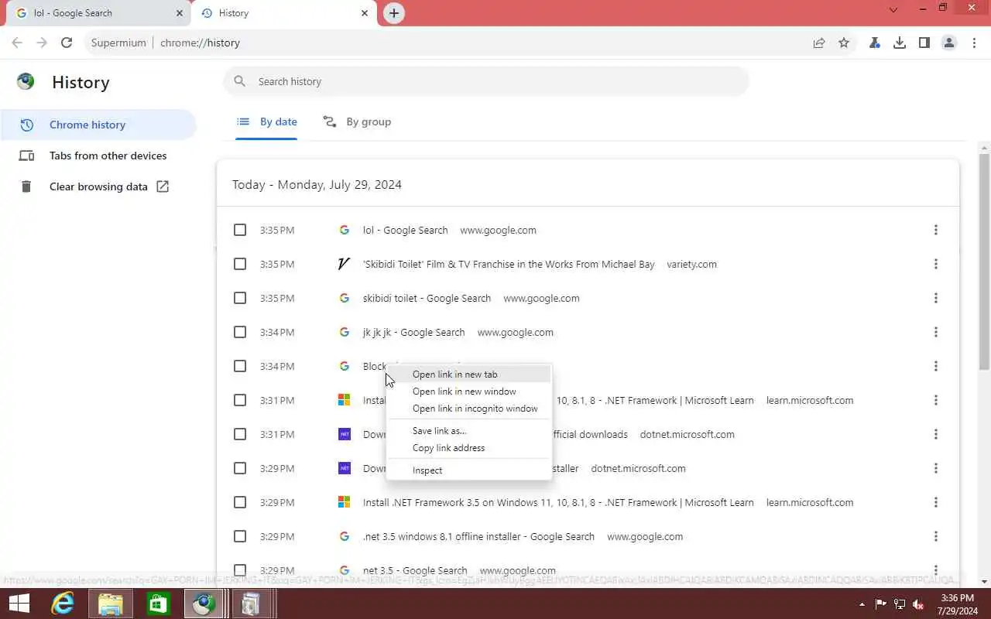Check the .net 3.5 windows 8.1 offline installer box

(x=240, y=536)
